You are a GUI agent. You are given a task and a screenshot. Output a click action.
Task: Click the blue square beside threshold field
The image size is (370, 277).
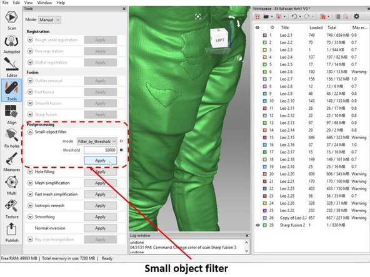121,150
